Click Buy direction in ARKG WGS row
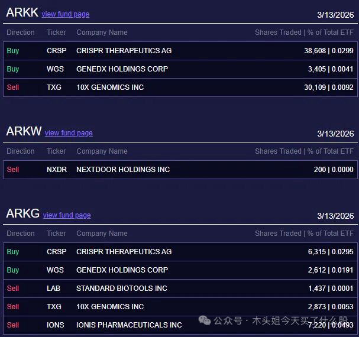The height and width of the screenshot is (337, 359). (x=13, y=270)
